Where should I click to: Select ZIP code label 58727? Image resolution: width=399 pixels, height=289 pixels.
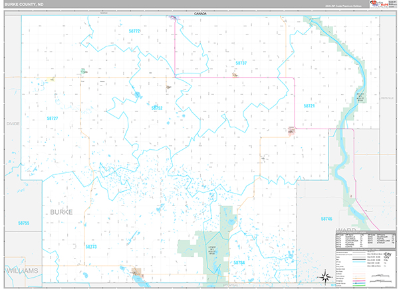53,118
